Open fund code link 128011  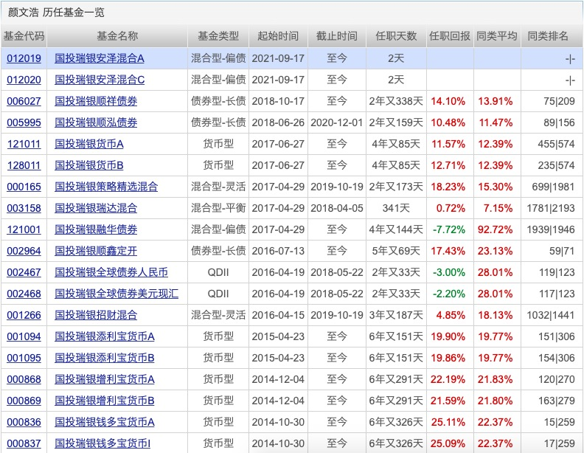click(24, 165)
